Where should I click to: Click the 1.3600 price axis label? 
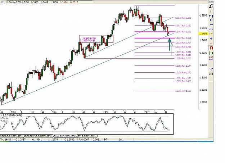[203, 15]
